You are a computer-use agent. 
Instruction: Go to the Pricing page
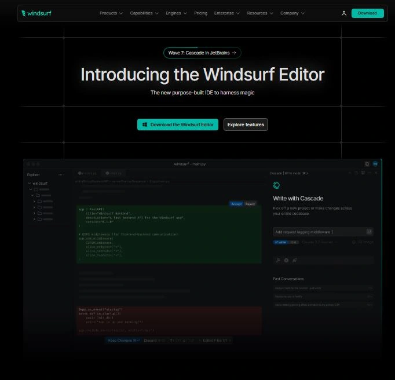pos(200,13)
